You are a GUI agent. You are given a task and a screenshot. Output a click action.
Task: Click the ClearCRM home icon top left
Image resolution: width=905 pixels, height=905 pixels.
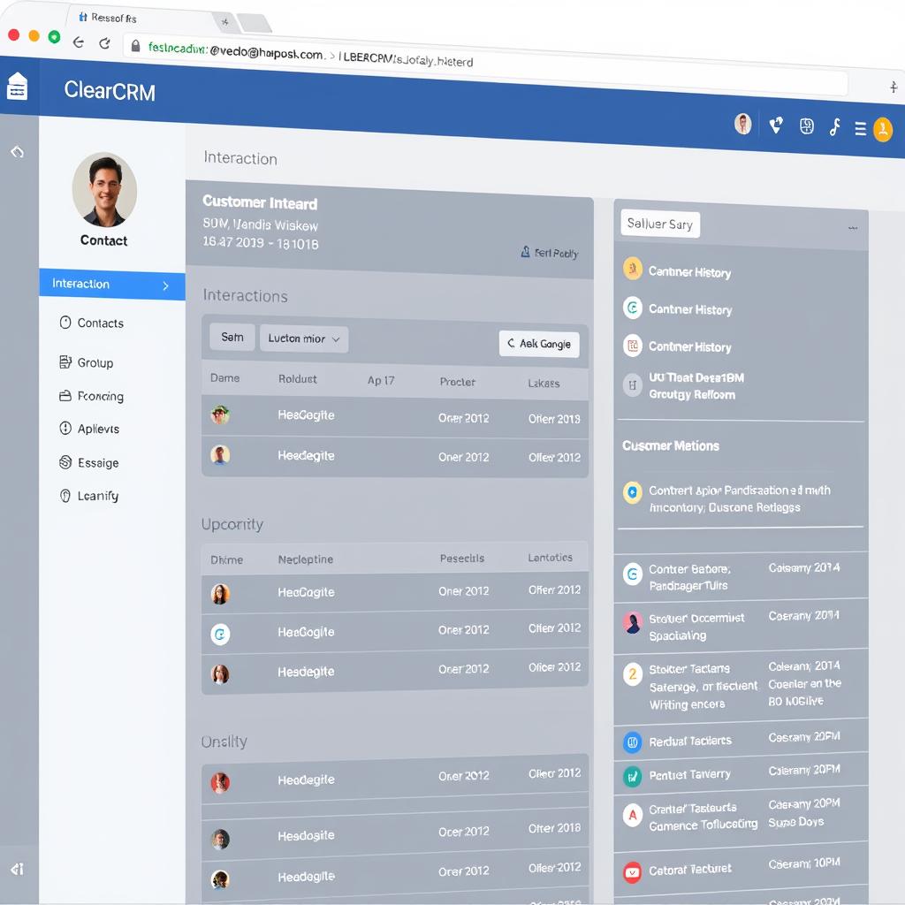pyautogui.click(x=17, y=86)
